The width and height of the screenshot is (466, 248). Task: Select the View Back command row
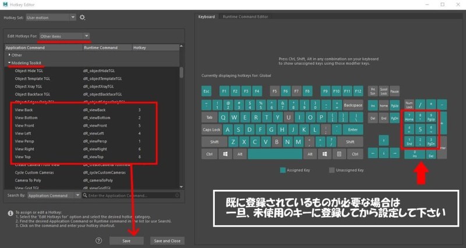(92, 110)
